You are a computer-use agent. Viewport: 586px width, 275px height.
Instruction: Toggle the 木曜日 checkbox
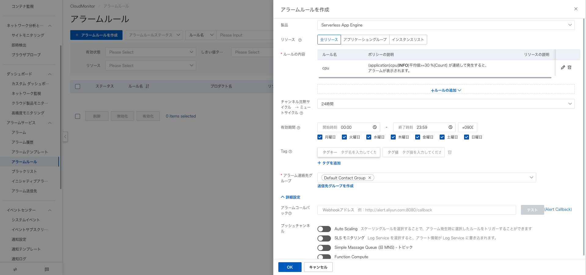393,137
